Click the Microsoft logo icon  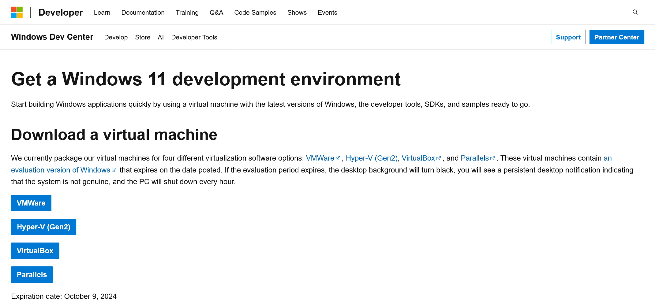pos(17,13)
